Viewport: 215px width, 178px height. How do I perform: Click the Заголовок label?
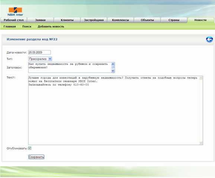pos(14,67)
